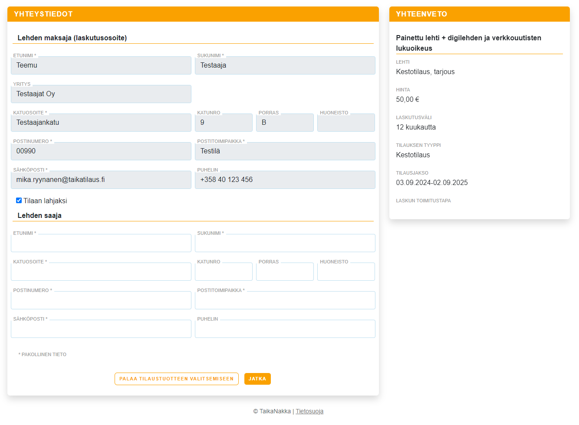The height and width of the screenshot is (425, 579).
Task: Open the Tietosuoja link
Action: click(309, 411)
